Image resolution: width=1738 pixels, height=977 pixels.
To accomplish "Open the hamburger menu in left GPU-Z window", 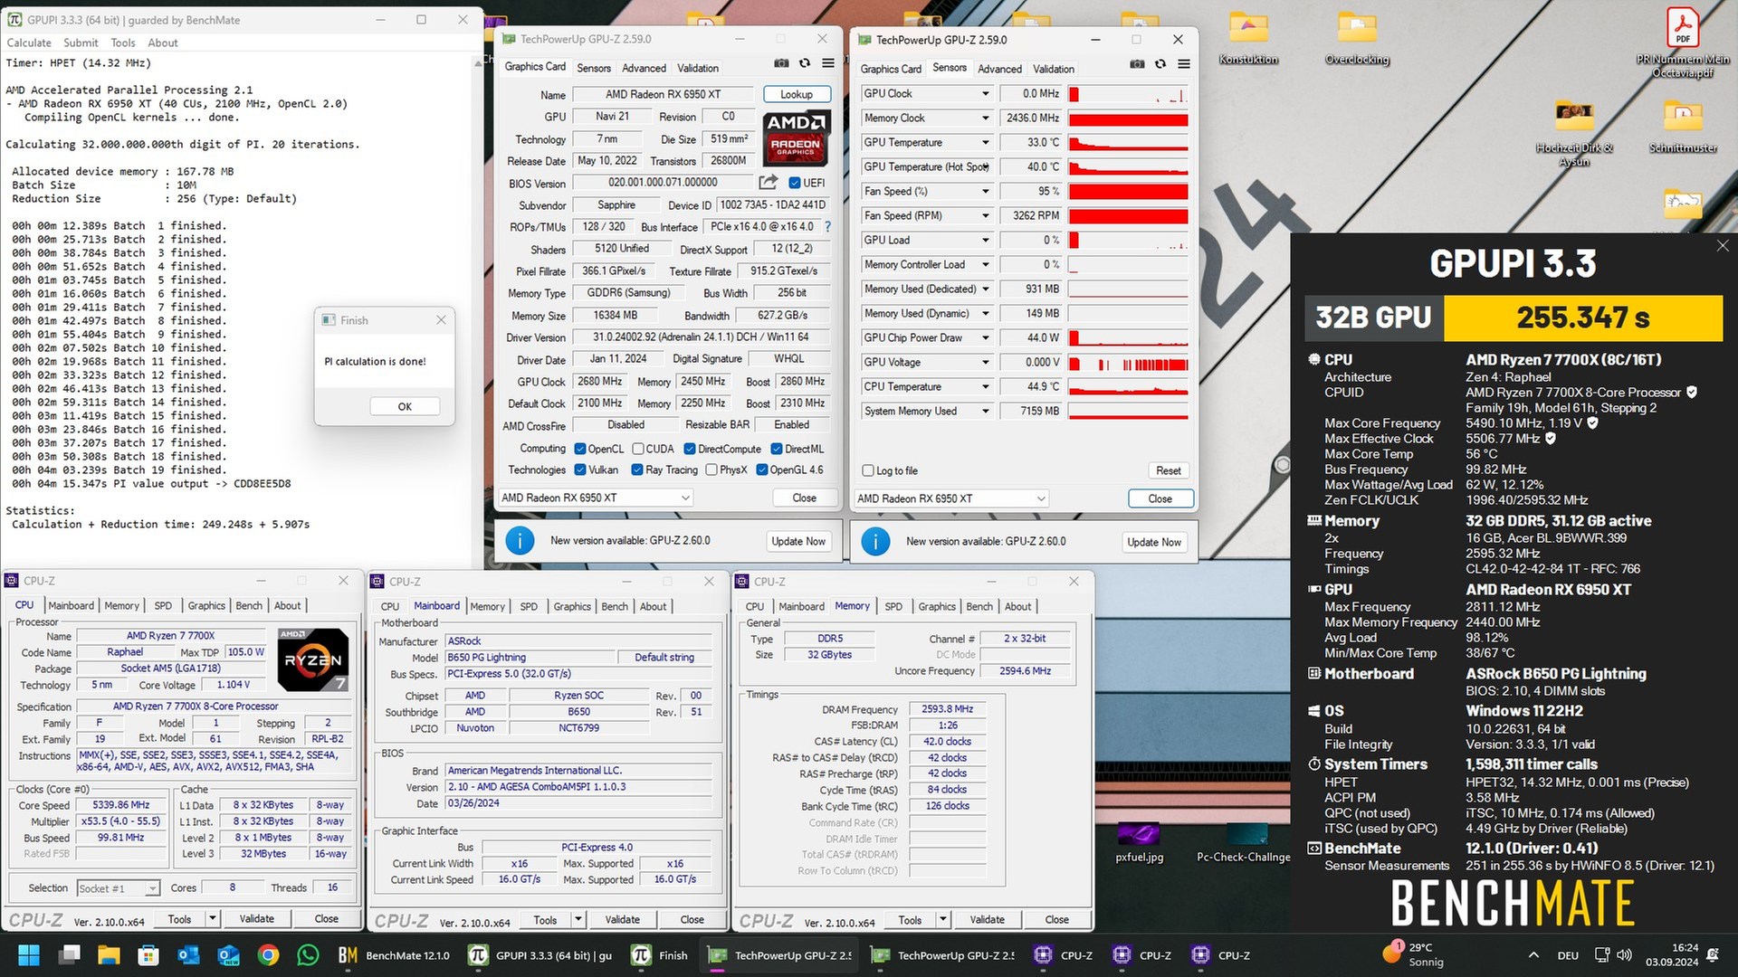I will (828, 63).
